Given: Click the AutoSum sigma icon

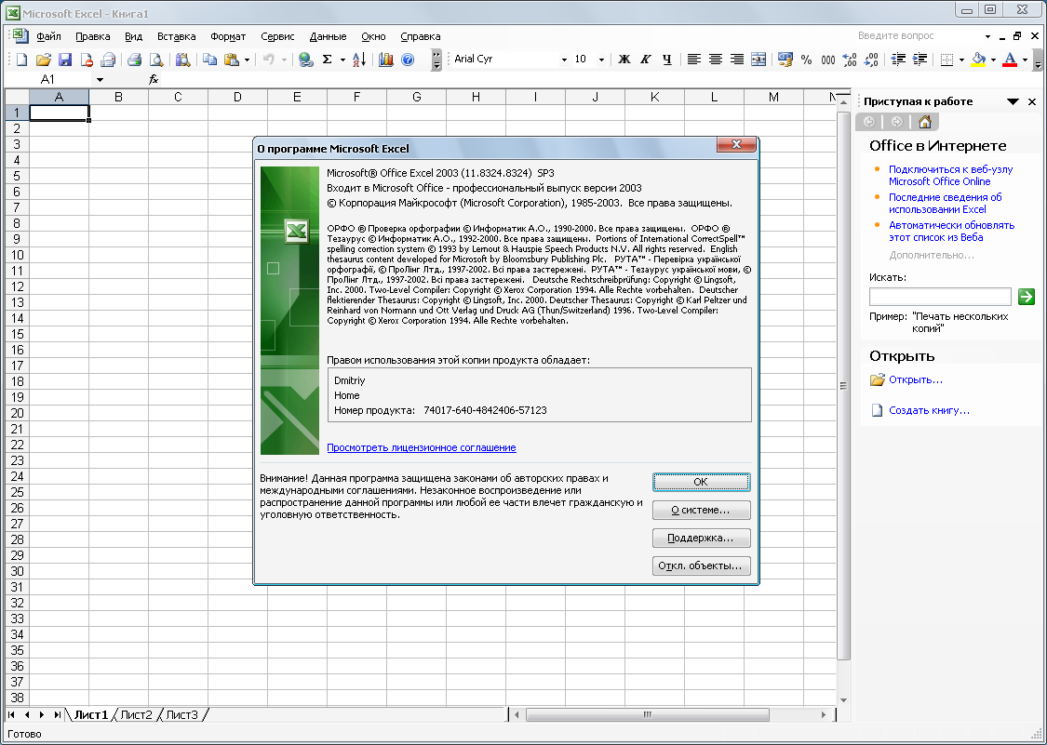Looking at the screenshot, I should pos(327,60).
